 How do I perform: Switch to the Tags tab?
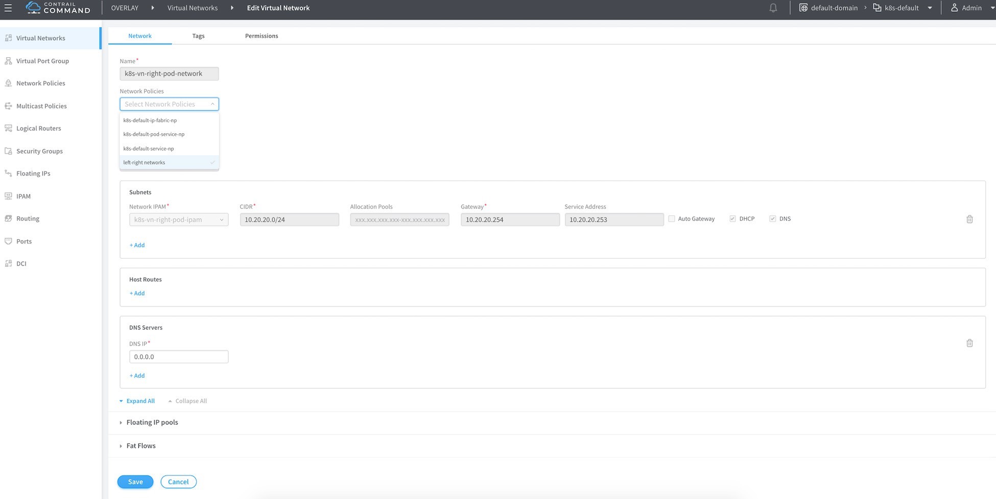198,36
